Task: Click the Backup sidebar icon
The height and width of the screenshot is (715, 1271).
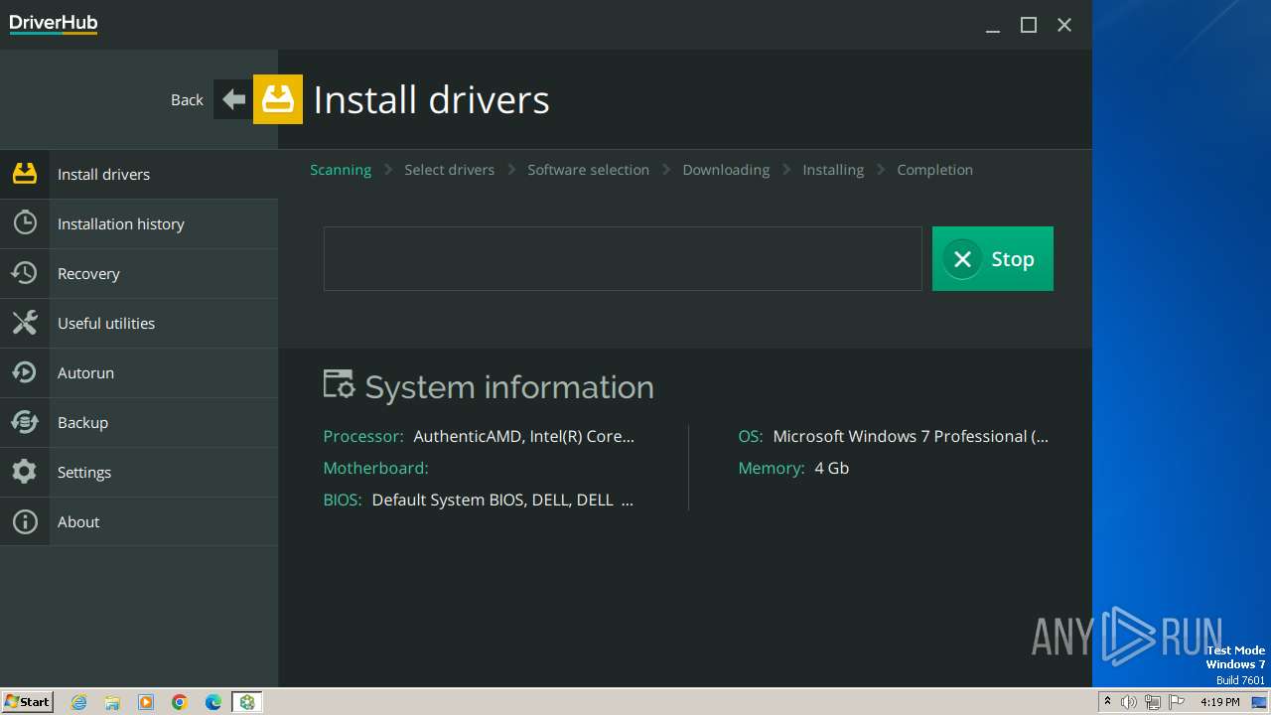Action: click(x=25, y=422)
